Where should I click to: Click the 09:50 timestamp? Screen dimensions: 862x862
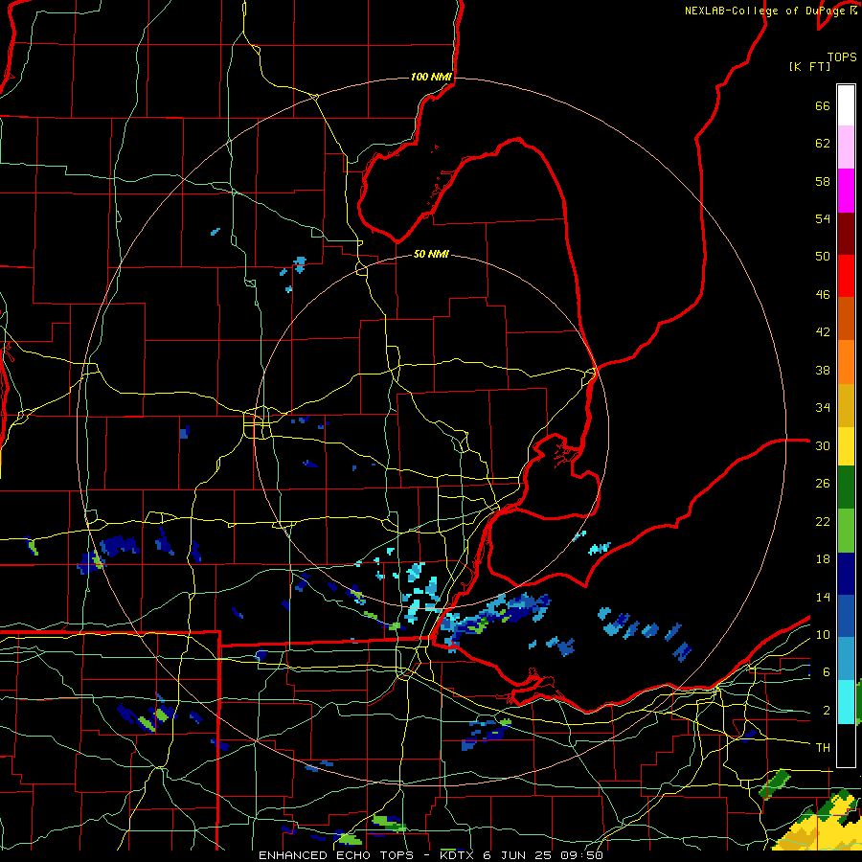pyautogui.click(x=581, y=855)
